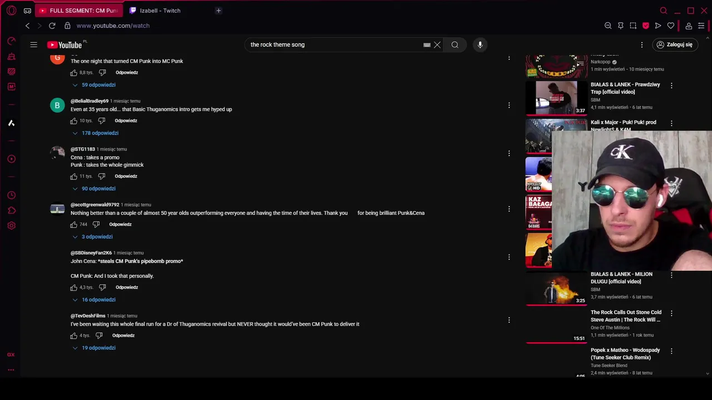
Task: Open GX Cleaner icon in sidebar
Action: [x=11, y=56]
